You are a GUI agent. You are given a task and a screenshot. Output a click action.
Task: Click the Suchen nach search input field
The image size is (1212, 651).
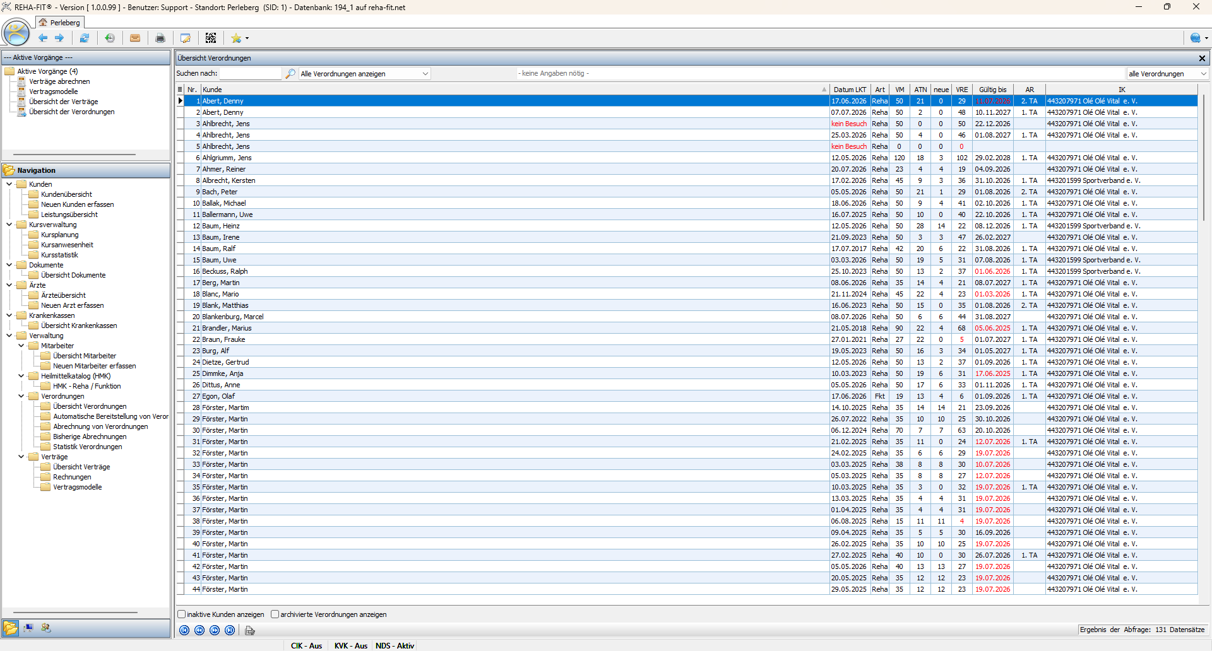(x=251, y=74)
